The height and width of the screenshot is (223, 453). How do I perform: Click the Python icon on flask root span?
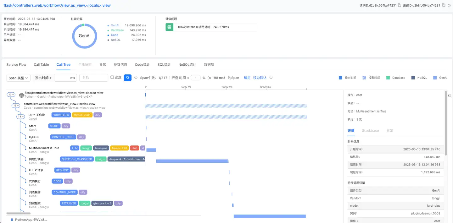[21, 95]
